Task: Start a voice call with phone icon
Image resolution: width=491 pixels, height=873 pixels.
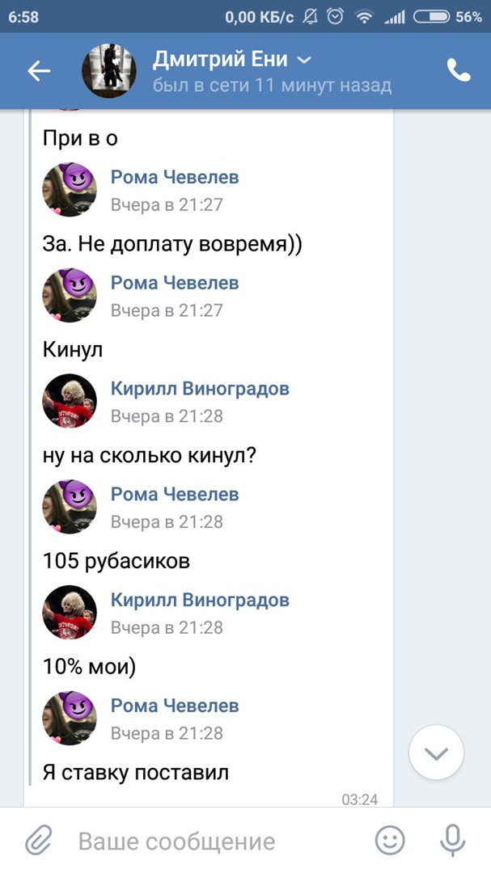Action: (x=459, y=71)
